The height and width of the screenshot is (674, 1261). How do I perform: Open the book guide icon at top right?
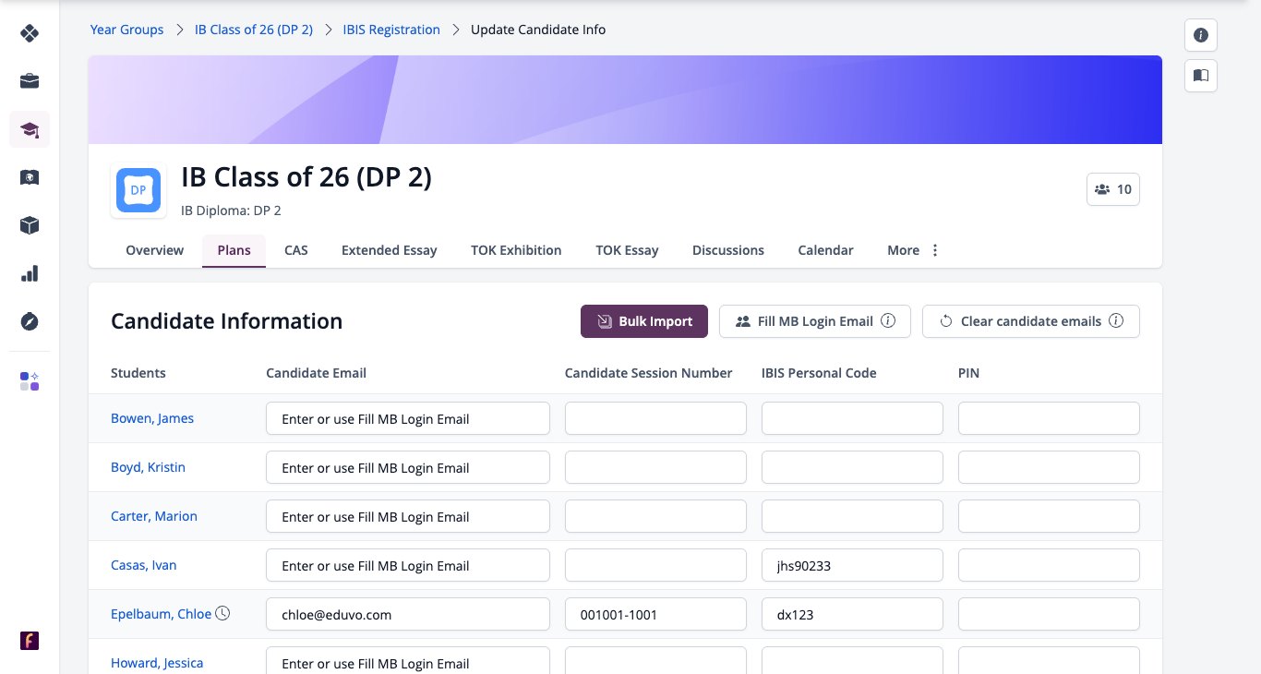(x=1201, y=76)
